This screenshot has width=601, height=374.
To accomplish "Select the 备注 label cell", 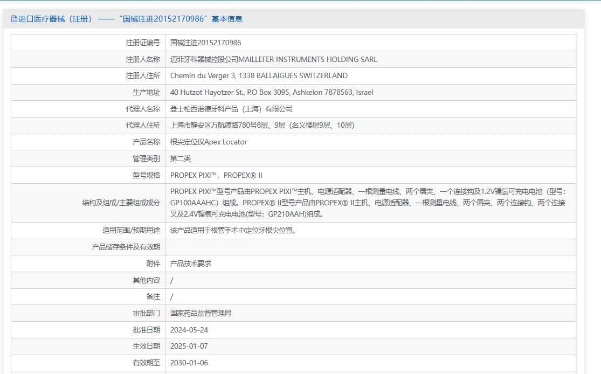I will pyautogui.click(x=88, y=296).
